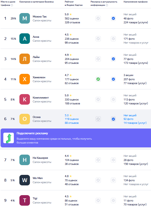Click the blue verified badge in Осока row
Image resolution: width=151 pixels, height=209 pixels.
(113, 119)
